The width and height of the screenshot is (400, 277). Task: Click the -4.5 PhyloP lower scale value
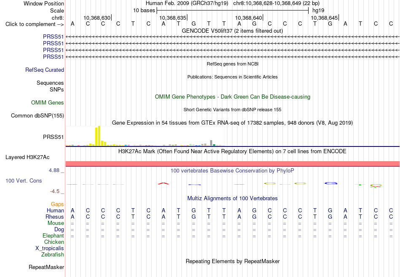pyautogui.click(x=55, y=191)
